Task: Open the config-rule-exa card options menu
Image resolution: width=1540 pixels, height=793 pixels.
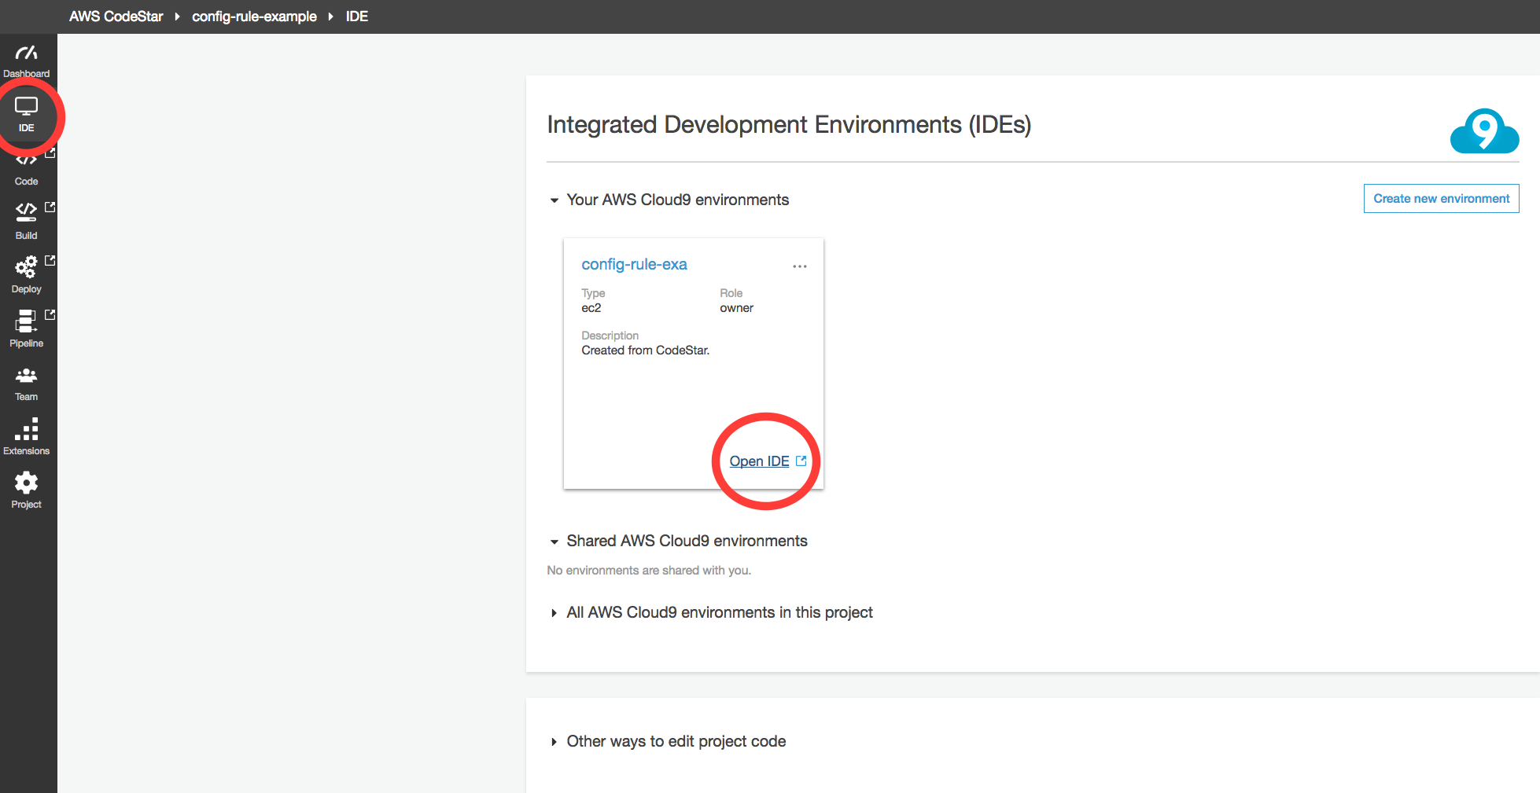Action: (800, 266)
